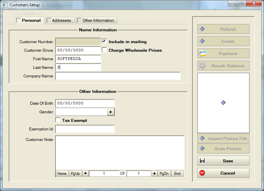Toggle Include in mailing checkbox
The height and width of the screenshot is (191, 264).
coord(104,41)
